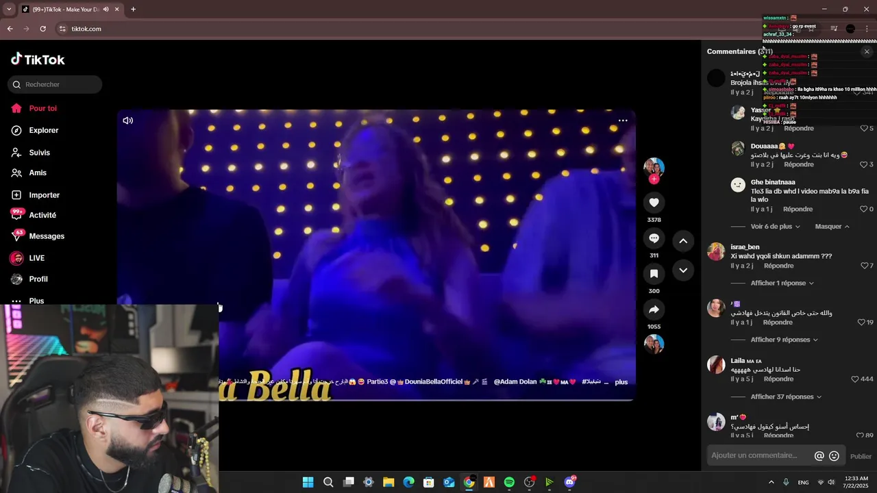Open the Pour toi feed

pyautogui.click(x=42, y=108)
